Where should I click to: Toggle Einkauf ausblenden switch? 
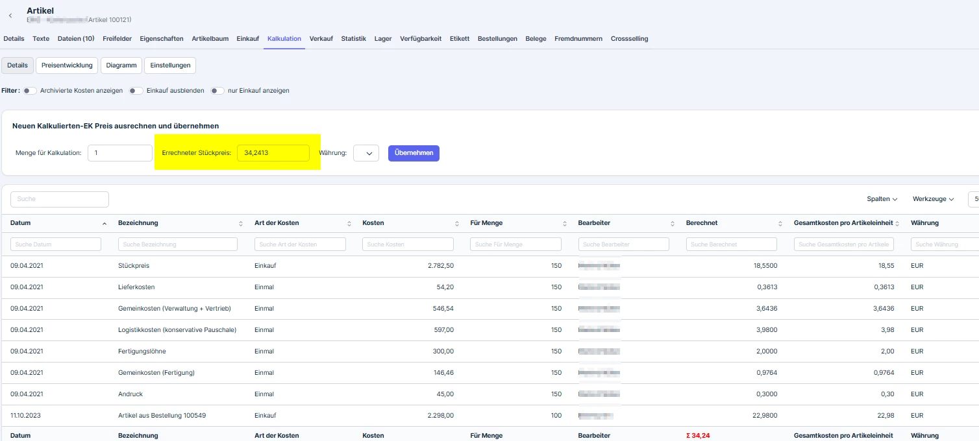(136, 91)
